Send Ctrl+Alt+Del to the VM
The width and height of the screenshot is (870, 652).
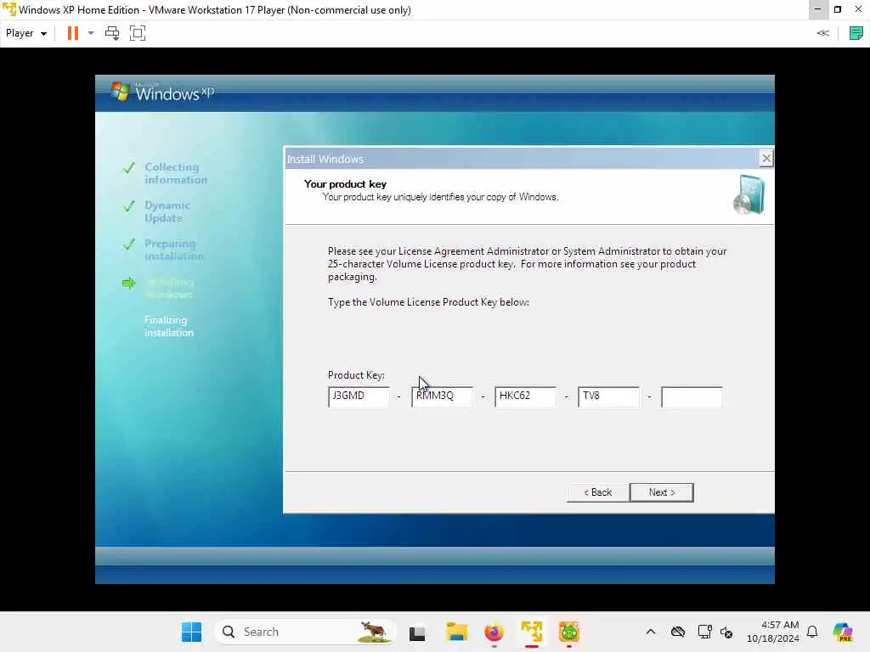click(x=112, y=33)
